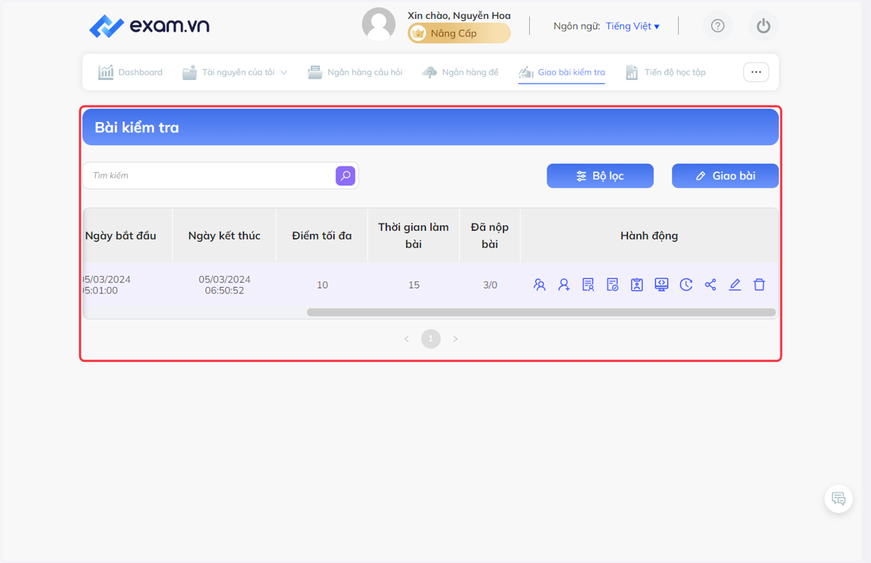Click the 3/0 submitted cell
The width and height of the screenshot is (871, 563).
click(x=490, y=285)
